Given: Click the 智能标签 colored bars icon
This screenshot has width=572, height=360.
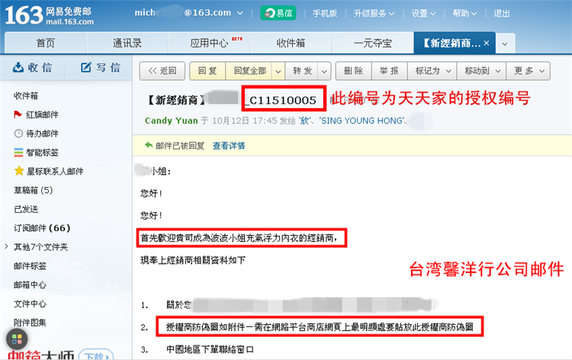Looking at the screenshot, I should 18,153.
